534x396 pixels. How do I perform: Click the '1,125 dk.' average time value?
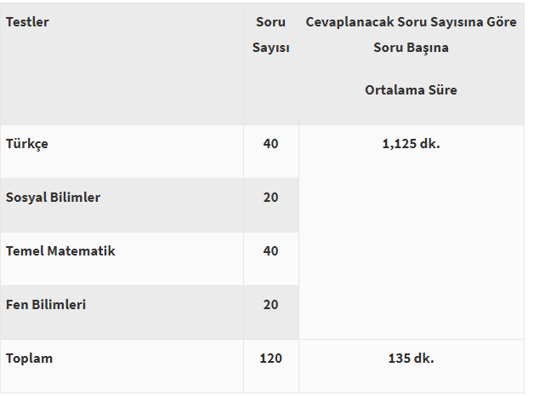click(411, 144)
